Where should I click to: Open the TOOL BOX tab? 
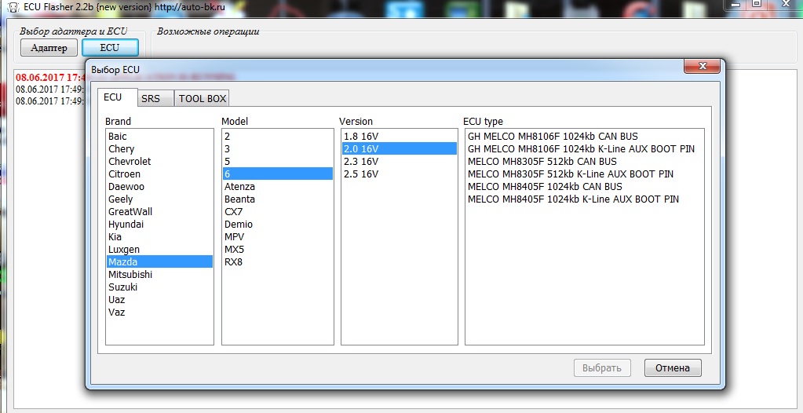click(203, 98)
